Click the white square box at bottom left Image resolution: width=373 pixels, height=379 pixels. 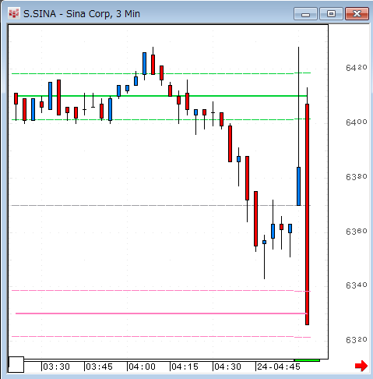[x=16, y=364]
